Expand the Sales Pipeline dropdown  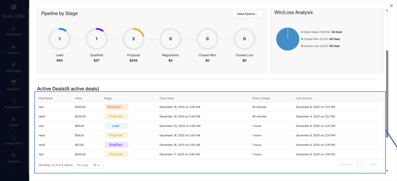[247, 14]
